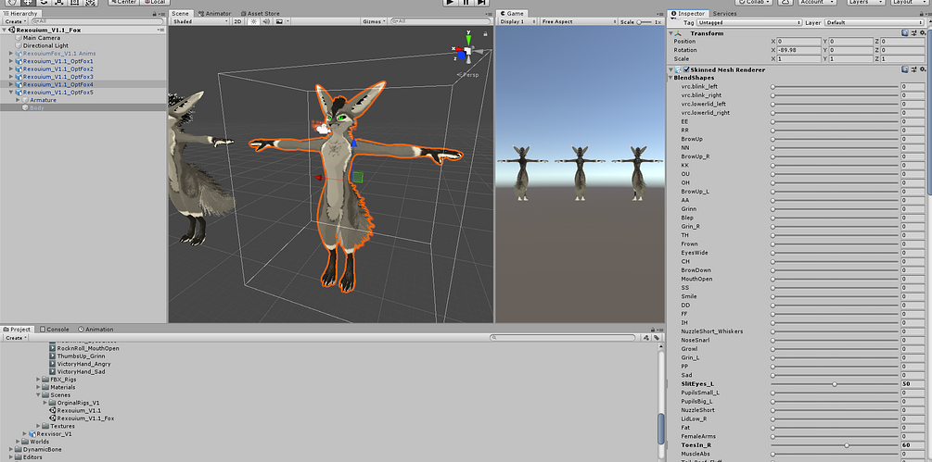
Task: Collapse the Scenes folder
Action: coord(39,395)
